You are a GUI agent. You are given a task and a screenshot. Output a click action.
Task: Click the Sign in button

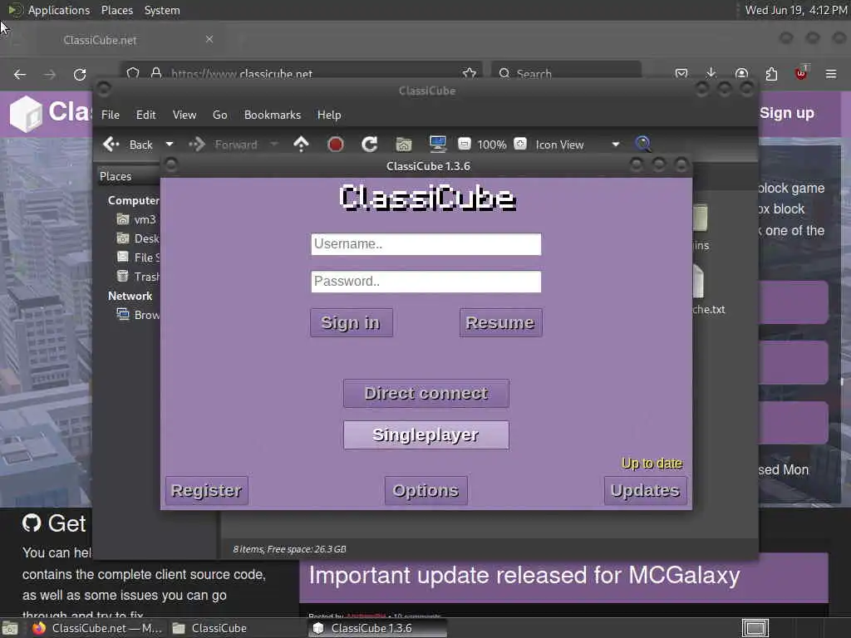point(352,323)
